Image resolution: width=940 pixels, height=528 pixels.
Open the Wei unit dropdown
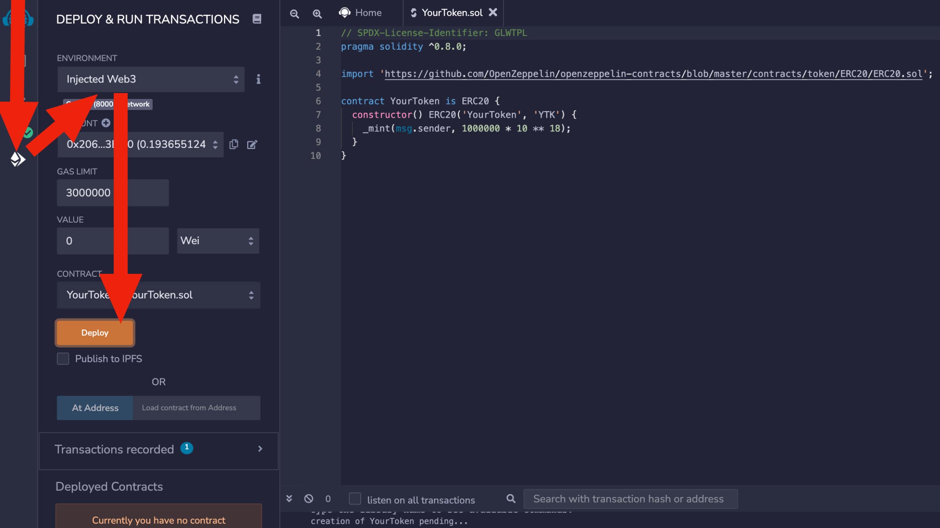(x=218, y=241)
